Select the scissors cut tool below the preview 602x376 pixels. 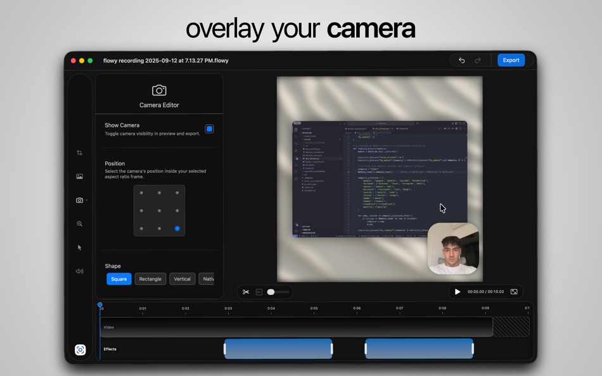coord(246,292)
